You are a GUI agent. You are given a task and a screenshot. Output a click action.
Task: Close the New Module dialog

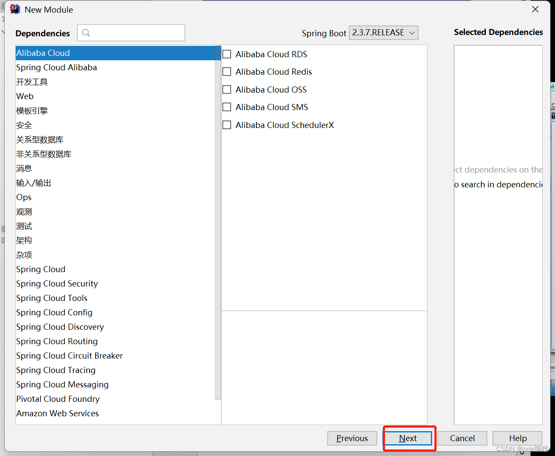pyautogui.click(x=535, y=9)
